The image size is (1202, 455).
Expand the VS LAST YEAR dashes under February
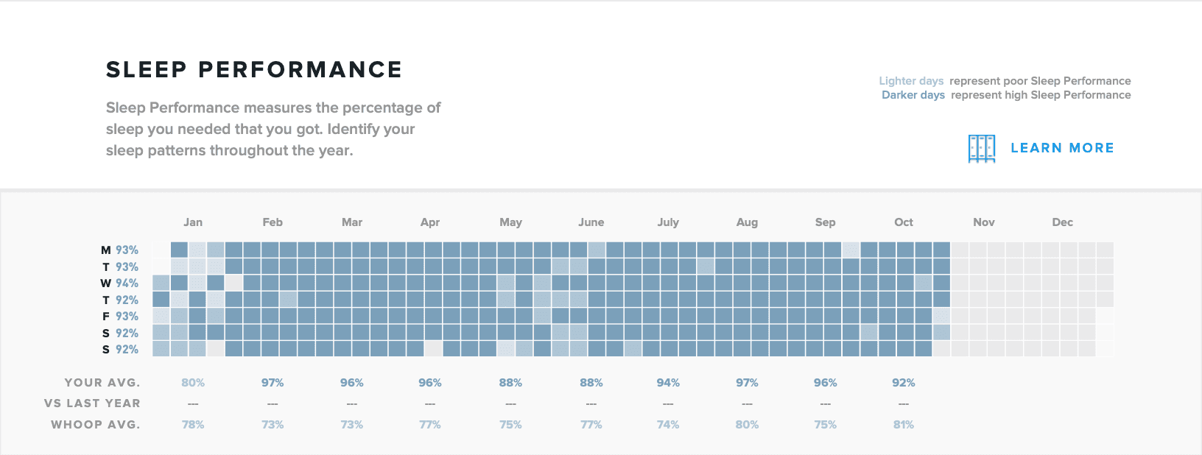[x=272, y=403]
